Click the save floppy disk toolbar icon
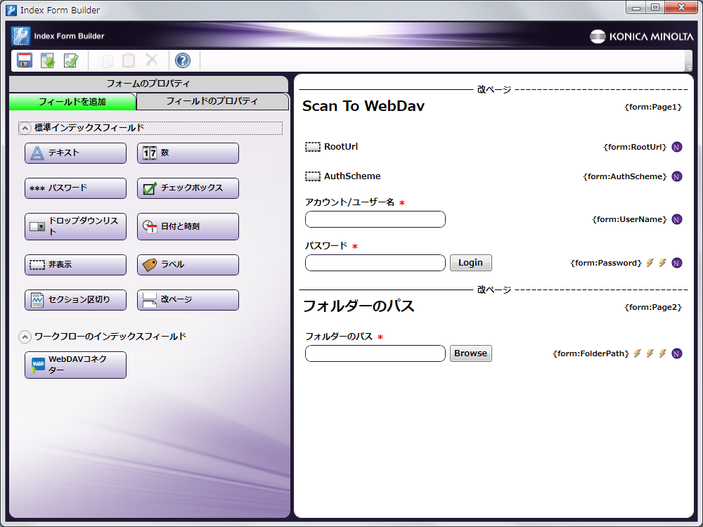This screenshot has height=527, width=703. (x=25, y=60)
